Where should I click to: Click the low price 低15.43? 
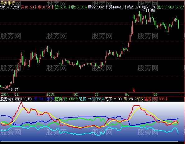pos(61,7)
